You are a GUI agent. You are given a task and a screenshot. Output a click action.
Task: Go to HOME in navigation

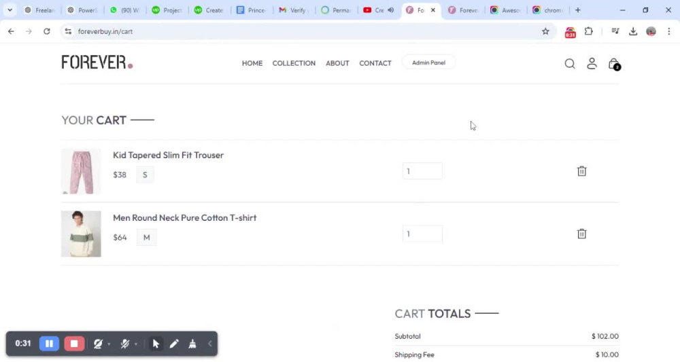click(252, 63)
